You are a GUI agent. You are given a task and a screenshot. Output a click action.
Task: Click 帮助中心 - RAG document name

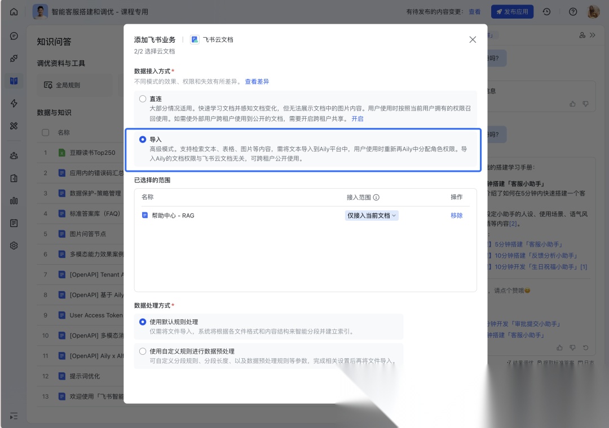pos(173,215)
